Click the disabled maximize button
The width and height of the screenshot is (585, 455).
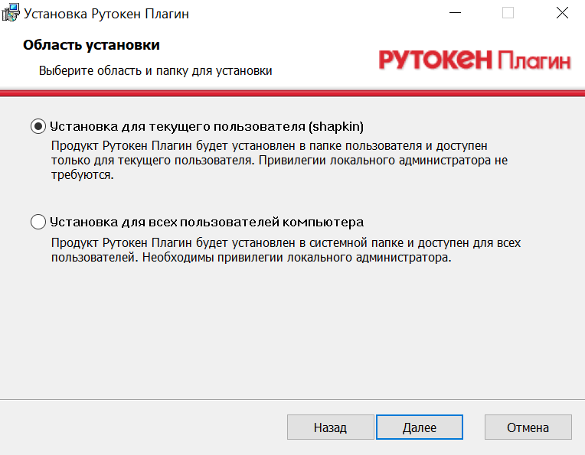tap(508, 13)
